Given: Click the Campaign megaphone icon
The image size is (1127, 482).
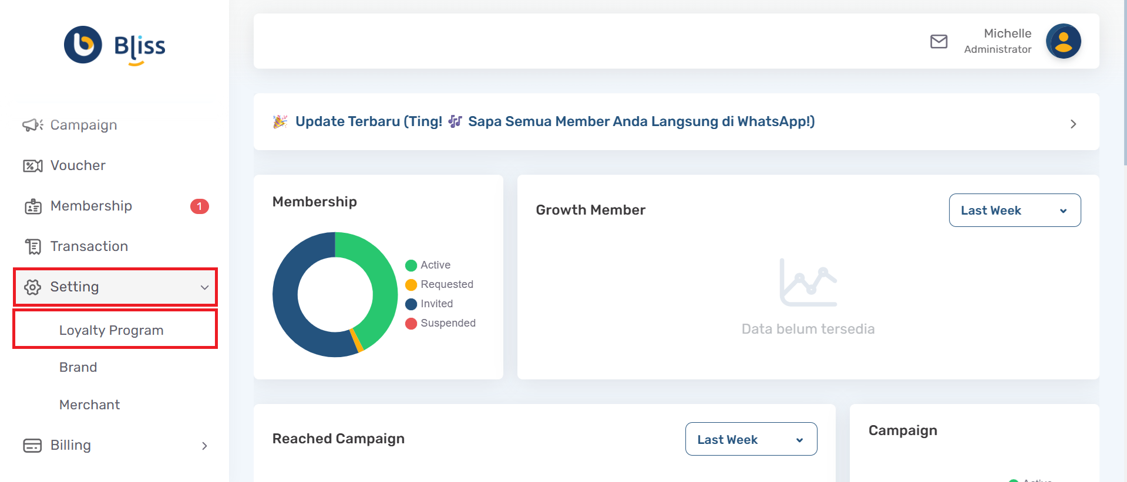Looking at the screenshot, I should click(32, 125).
